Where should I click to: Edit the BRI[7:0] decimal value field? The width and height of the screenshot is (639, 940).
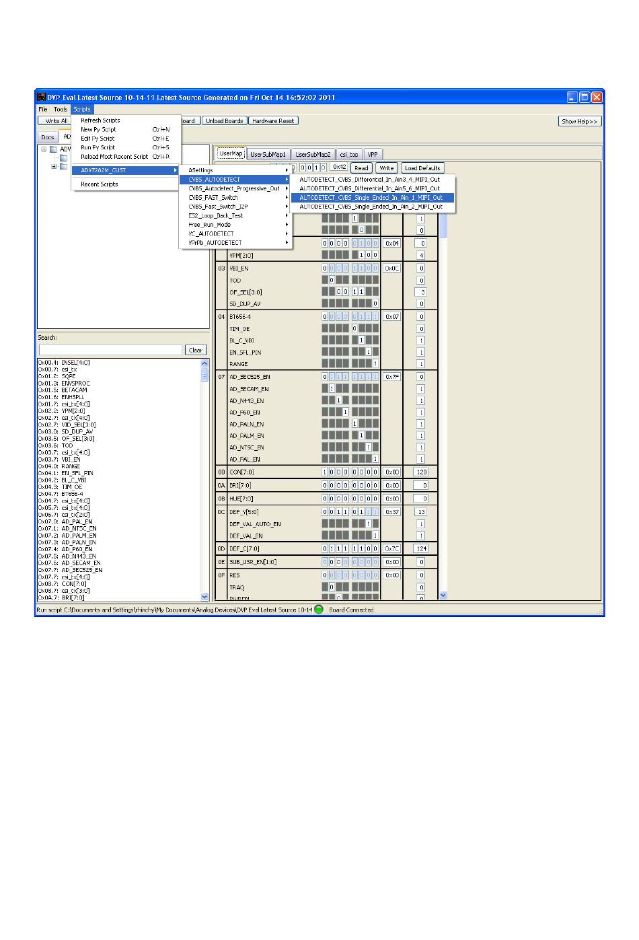pyautogui.click(x=421, y=485)
